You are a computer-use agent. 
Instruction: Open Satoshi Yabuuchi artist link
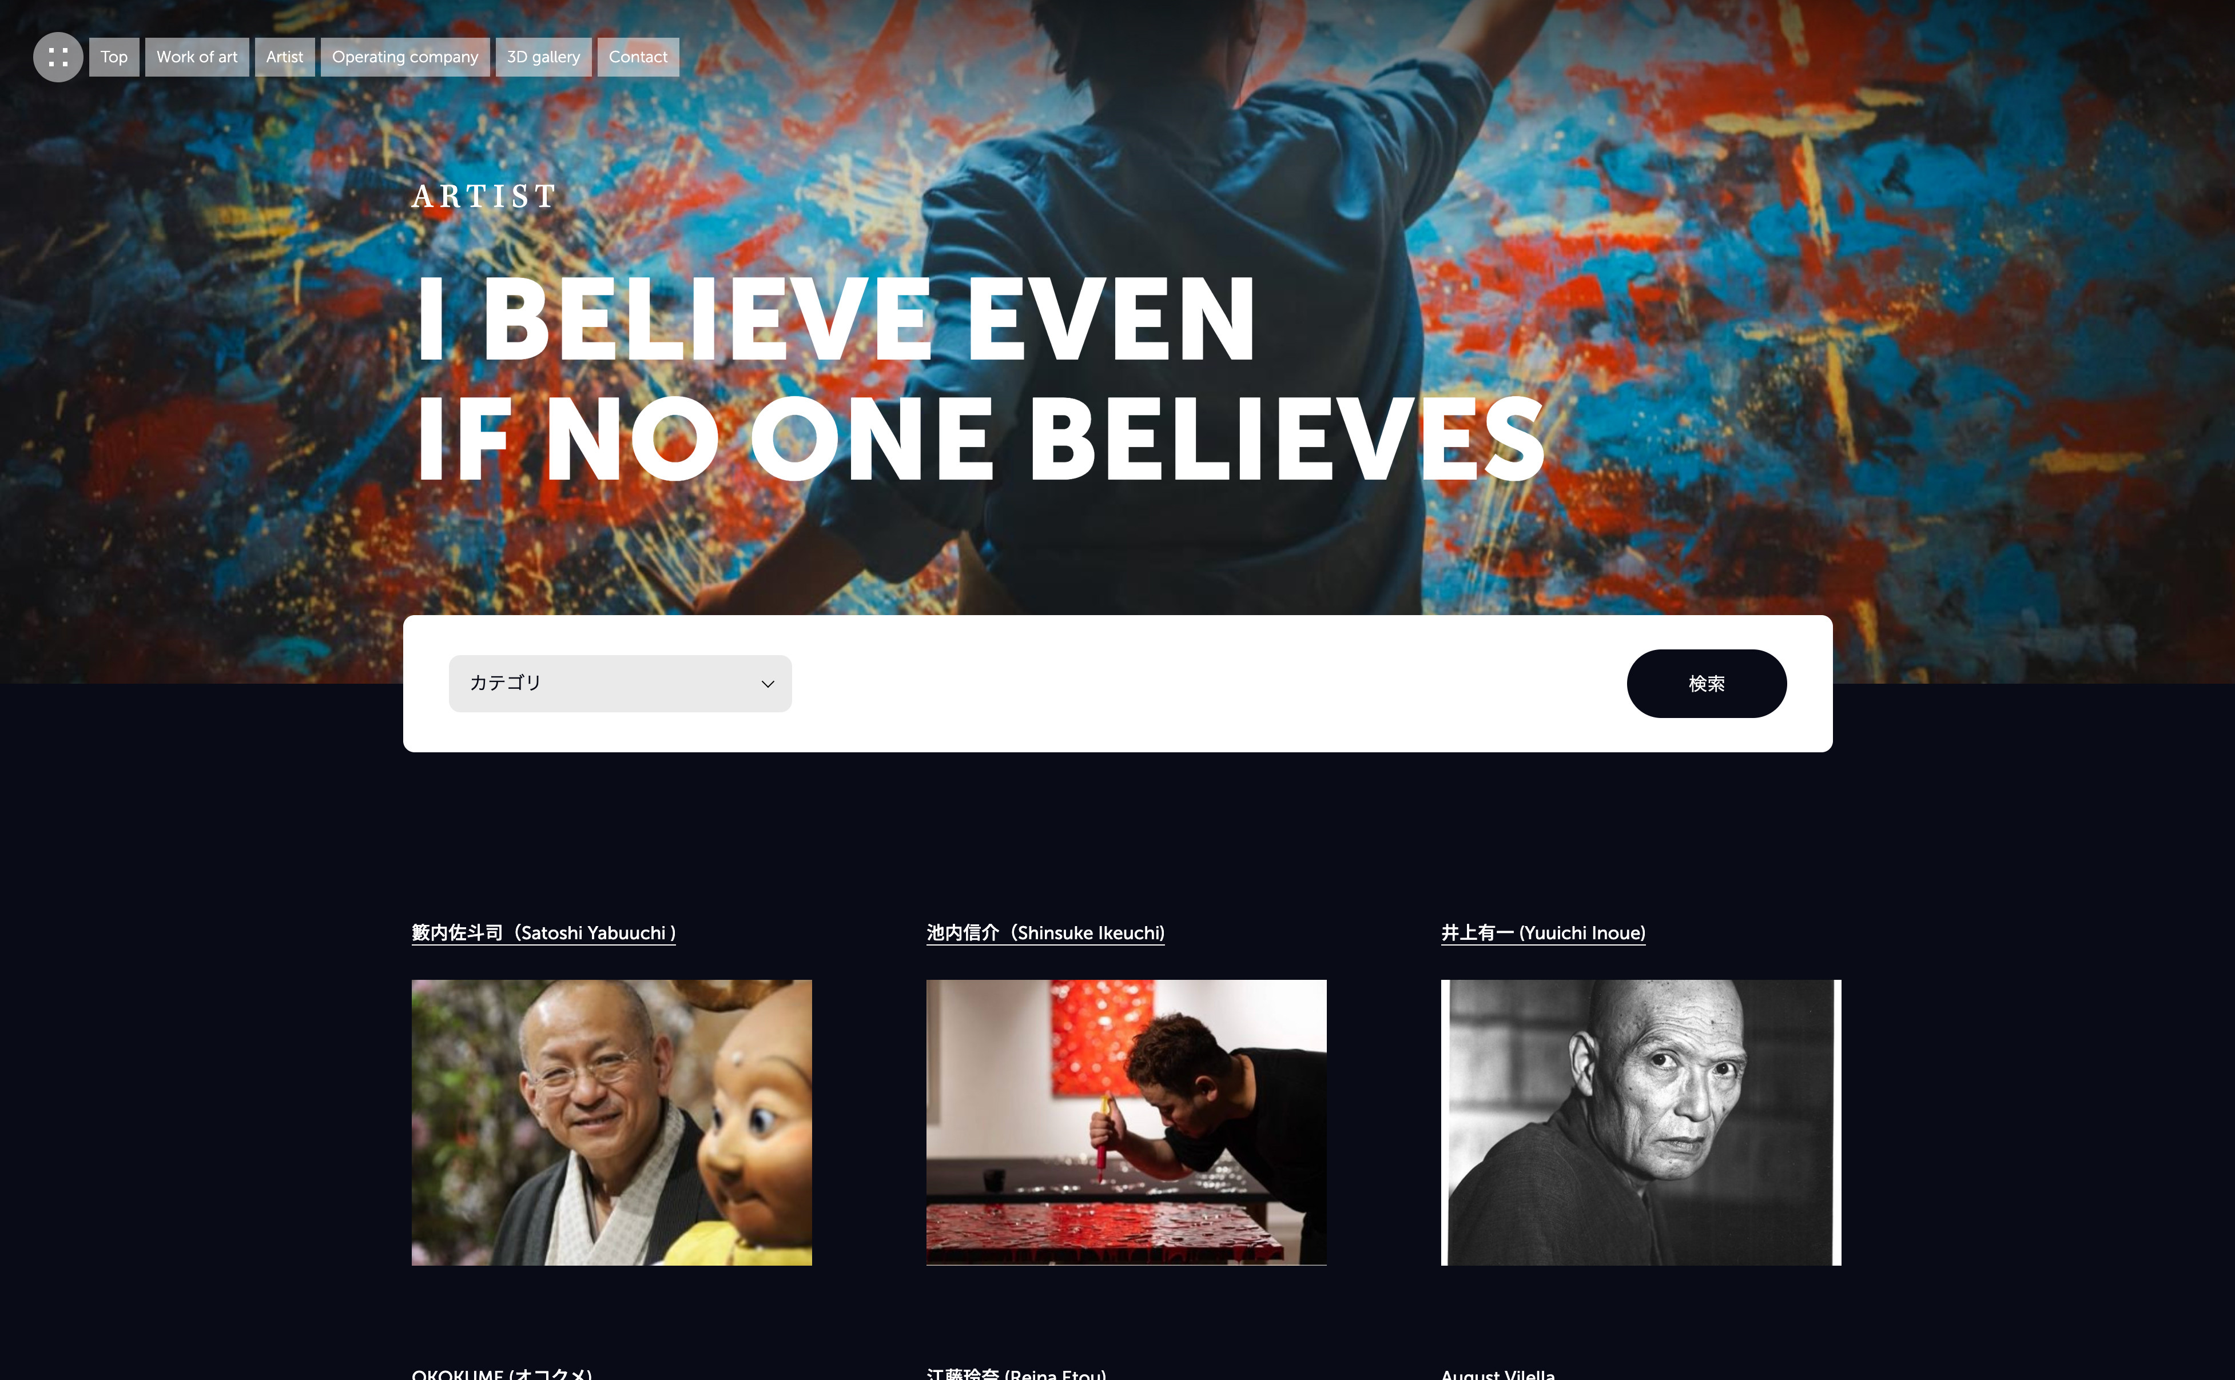click(x=544, y=933)
